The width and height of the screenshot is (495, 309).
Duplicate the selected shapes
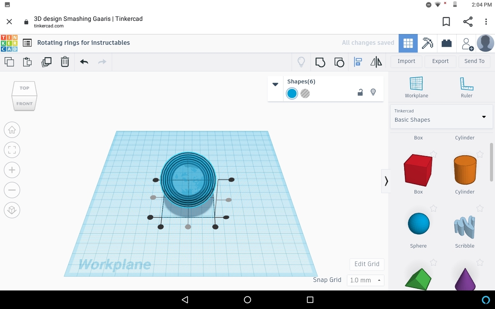pos(46,62)
